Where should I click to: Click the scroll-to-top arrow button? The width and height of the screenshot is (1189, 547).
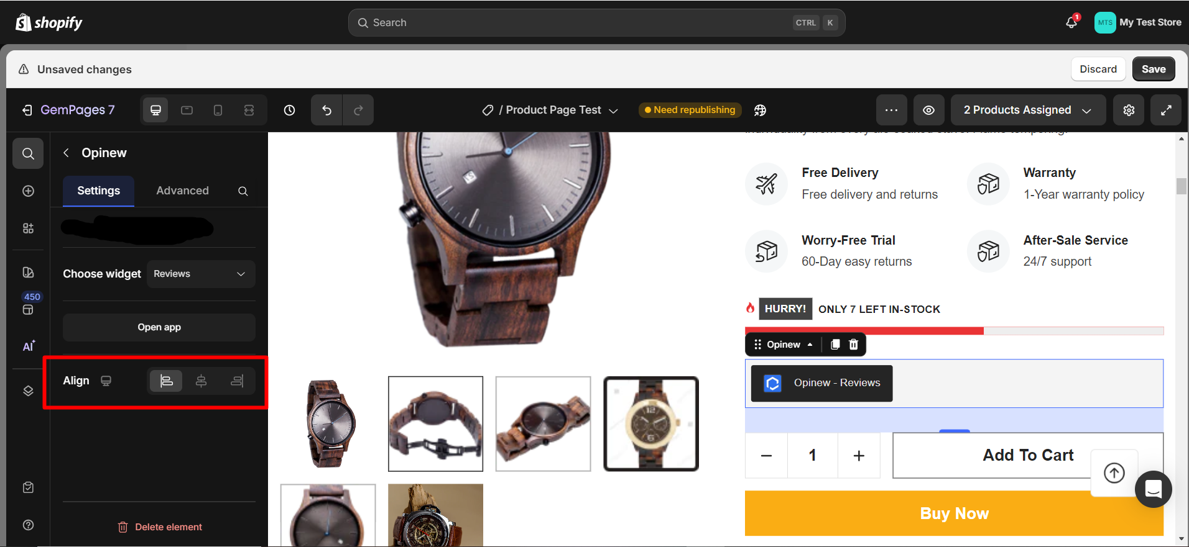point(1114,473)
